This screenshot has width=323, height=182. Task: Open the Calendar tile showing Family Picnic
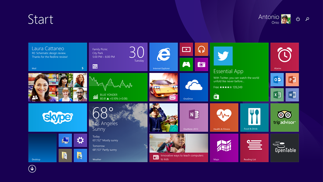coord(118,57)
